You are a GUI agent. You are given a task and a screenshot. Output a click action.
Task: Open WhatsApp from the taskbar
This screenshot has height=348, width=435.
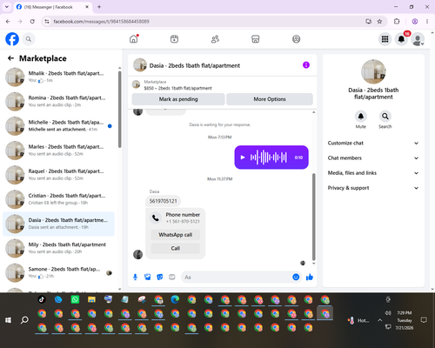pos(75,299)
